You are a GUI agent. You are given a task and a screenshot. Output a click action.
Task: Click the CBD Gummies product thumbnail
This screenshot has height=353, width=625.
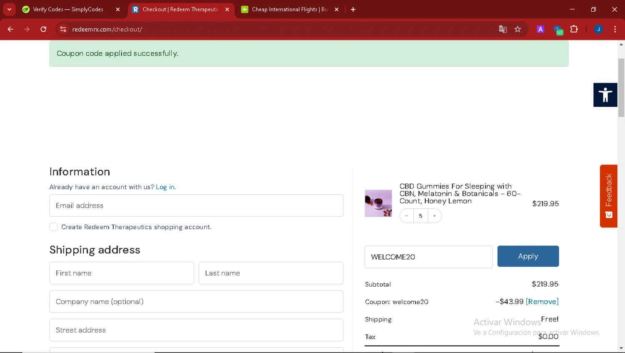pos(378,203)
